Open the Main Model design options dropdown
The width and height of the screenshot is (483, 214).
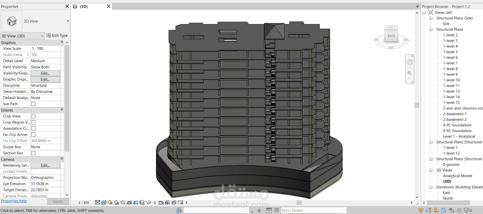[314, 210]
